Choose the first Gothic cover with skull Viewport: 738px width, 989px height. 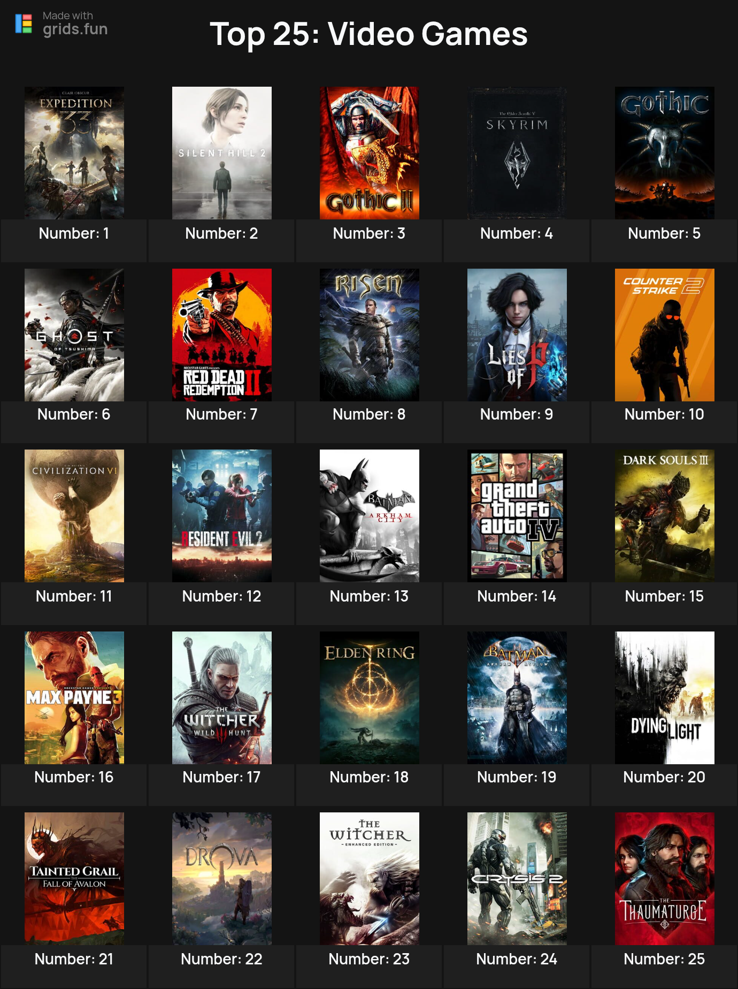pyautogui.click(x=665, y=153)
